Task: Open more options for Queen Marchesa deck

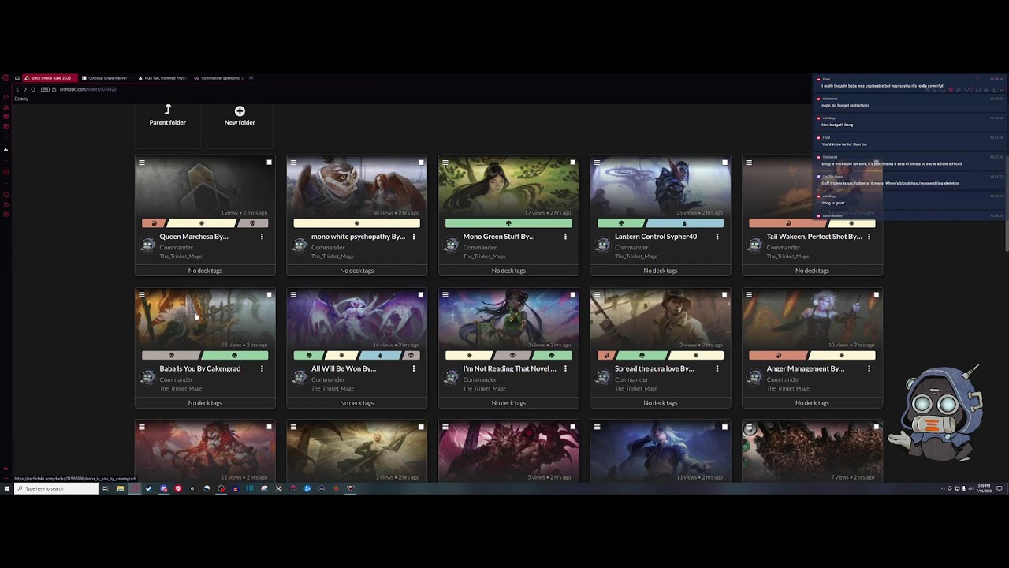Action: pyautogui.click(x=262, y=237)
